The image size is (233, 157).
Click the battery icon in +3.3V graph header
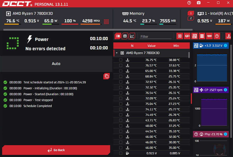(201, 46)
